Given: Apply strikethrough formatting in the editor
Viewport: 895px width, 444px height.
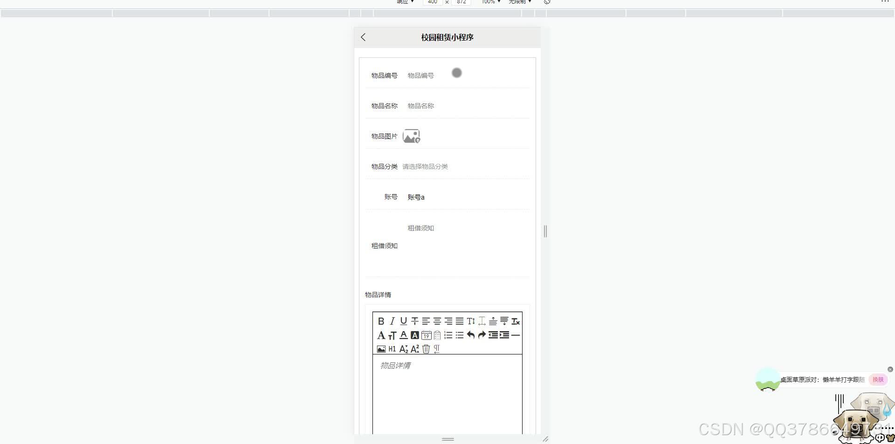Looking at the screenshot, I should pyautogui.click(x=414, y=321).
